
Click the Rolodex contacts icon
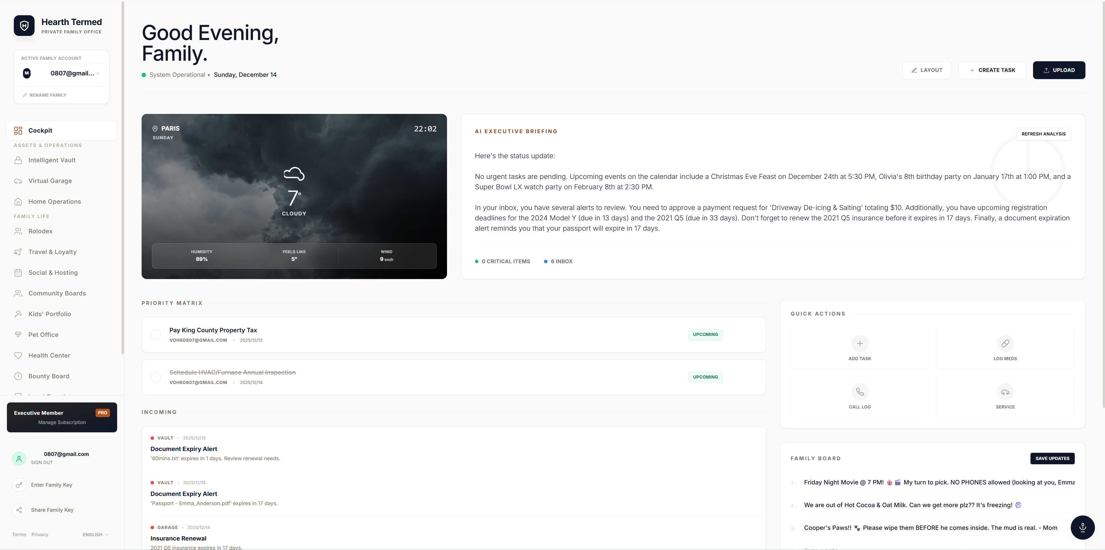(x=18, y=232)
